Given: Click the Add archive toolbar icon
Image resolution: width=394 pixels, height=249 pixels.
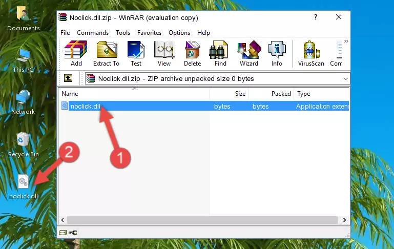Looking at the screenshot, I should [x=76, y=53].
